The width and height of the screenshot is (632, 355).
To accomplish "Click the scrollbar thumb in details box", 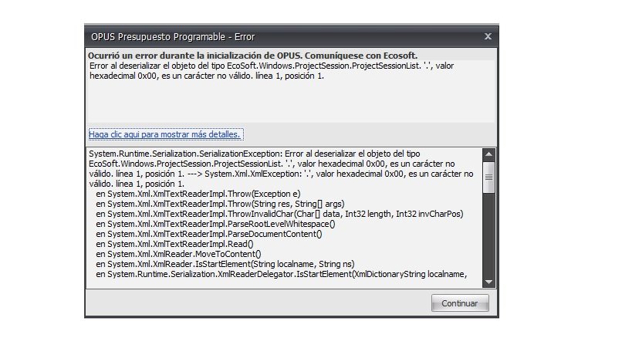I will (488, 177).
